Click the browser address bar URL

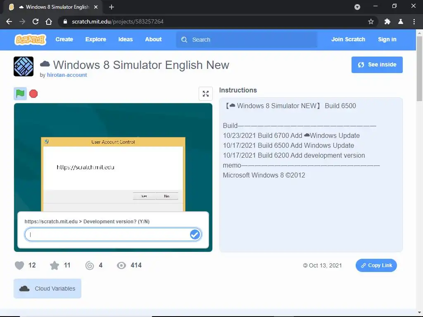[x=118, y=21]
